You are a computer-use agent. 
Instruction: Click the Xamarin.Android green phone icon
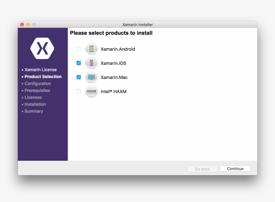tap(91, 49)
